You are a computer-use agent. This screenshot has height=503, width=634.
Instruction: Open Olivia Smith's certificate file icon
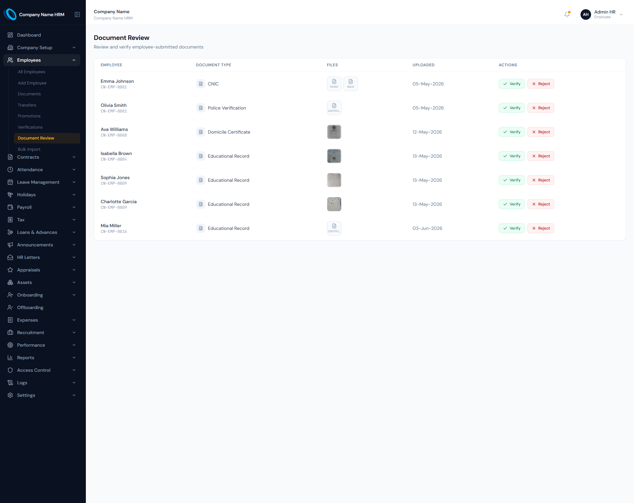[x=334, y=108]
